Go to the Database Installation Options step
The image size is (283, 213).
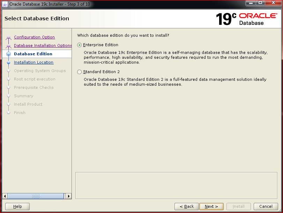[x=43, y=46]
